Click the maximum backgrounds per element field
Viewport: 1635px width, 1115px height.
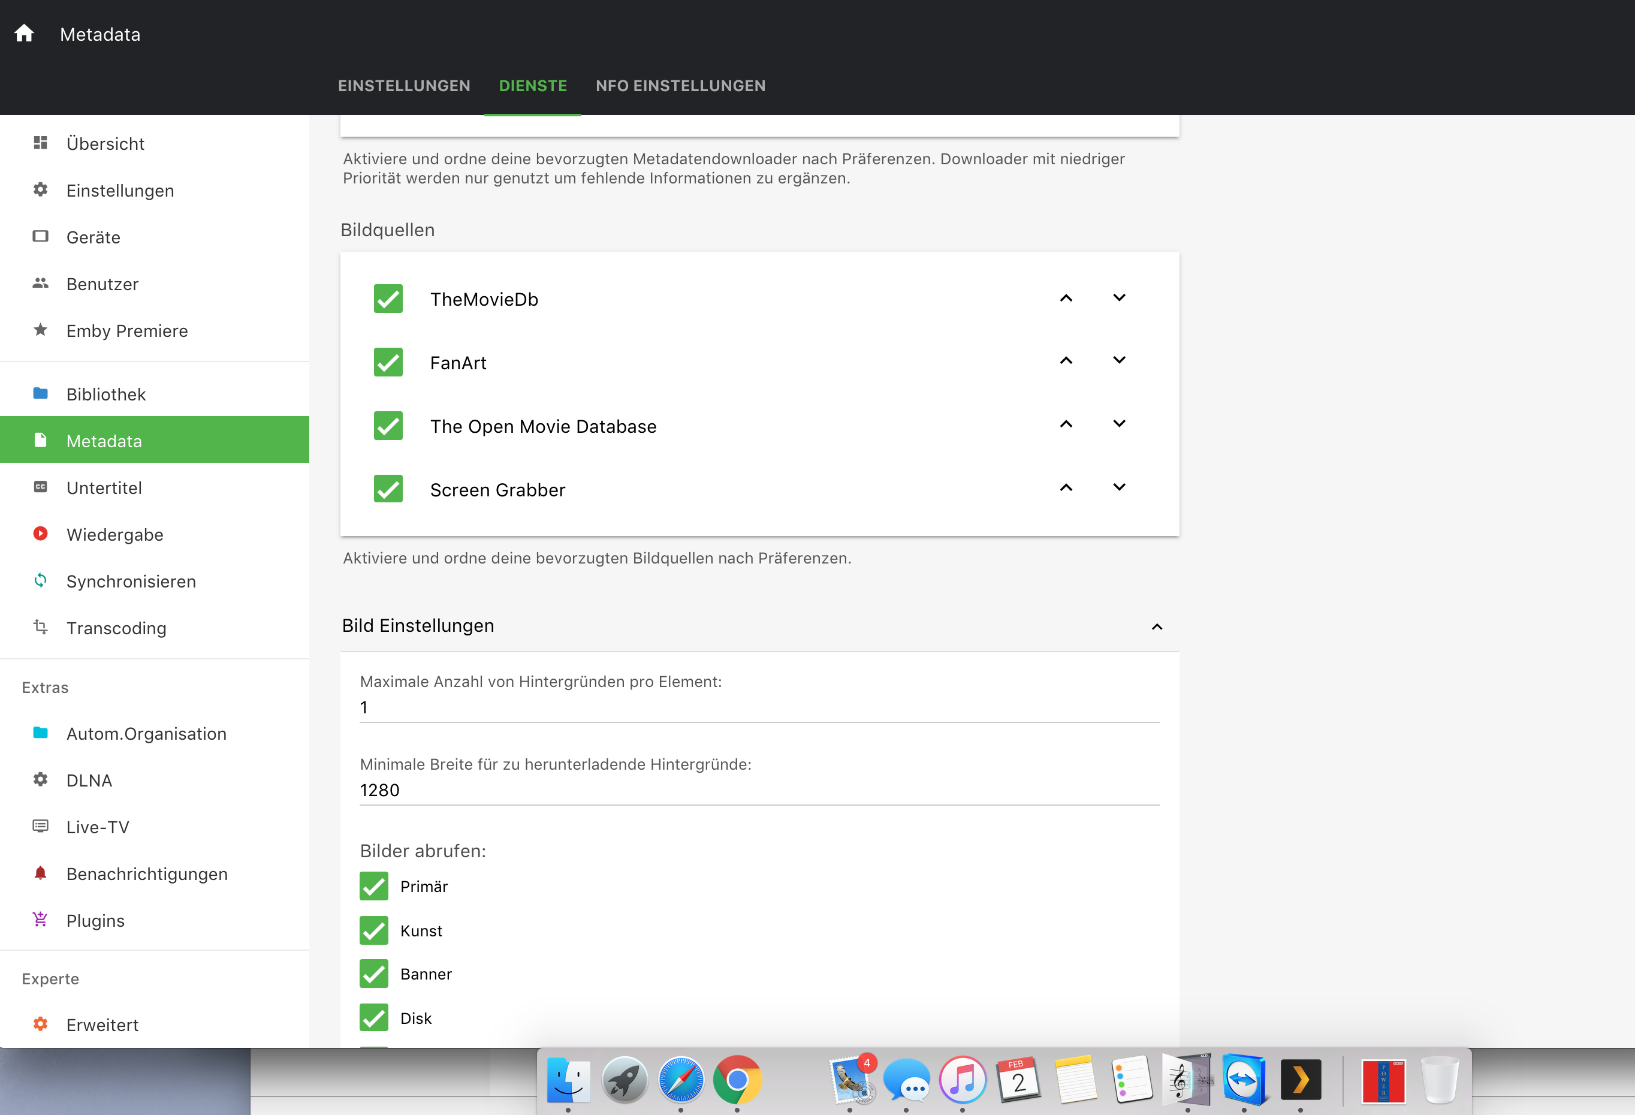[x=760, y=708]
